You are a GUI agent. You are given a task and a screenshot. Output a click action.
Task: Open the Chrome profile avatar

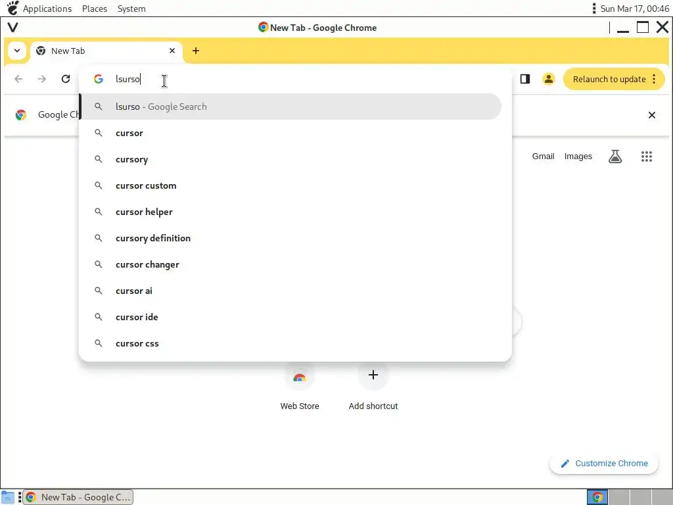click(549, 79)
